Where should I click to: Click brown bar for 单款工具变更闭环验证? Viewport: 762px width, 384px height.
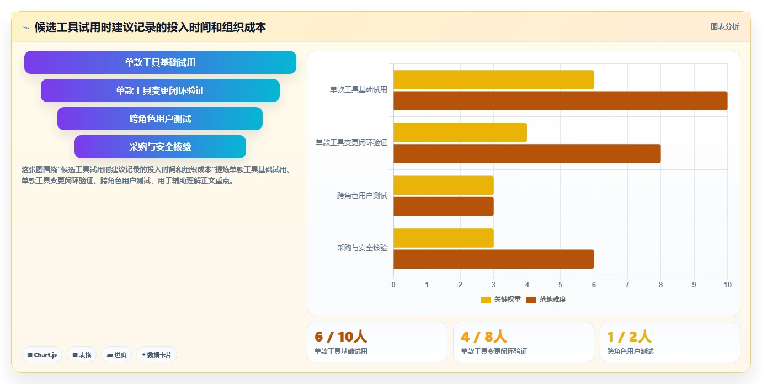pos(527,153)
